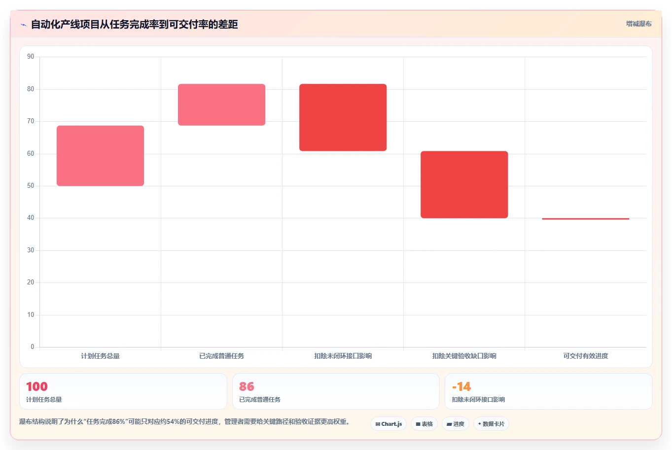Click the 增减瀑布 label in header
The height and width of the screenshot is (450, 672).
pos(638,24)
